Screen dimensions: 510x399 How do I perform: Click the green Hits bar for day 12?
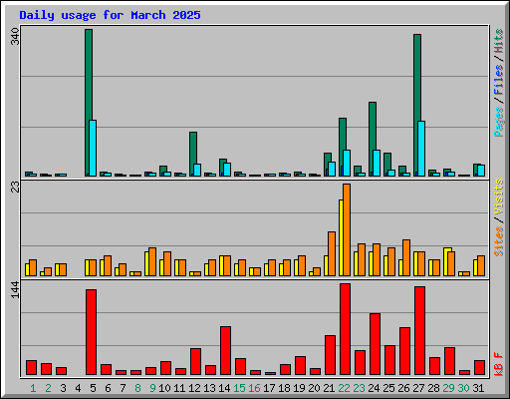[193, 154]
